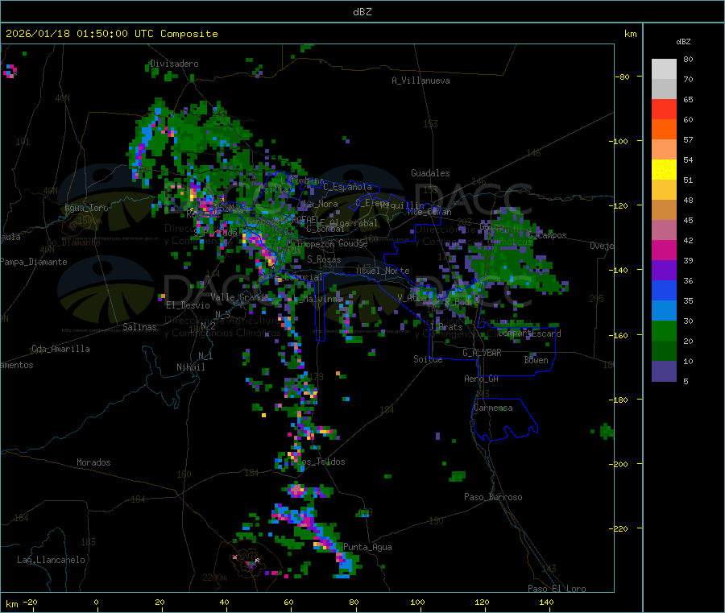Select the S_Rosas map label
The height and width of the screenshot is (613, 725).
tap(324, 259)
